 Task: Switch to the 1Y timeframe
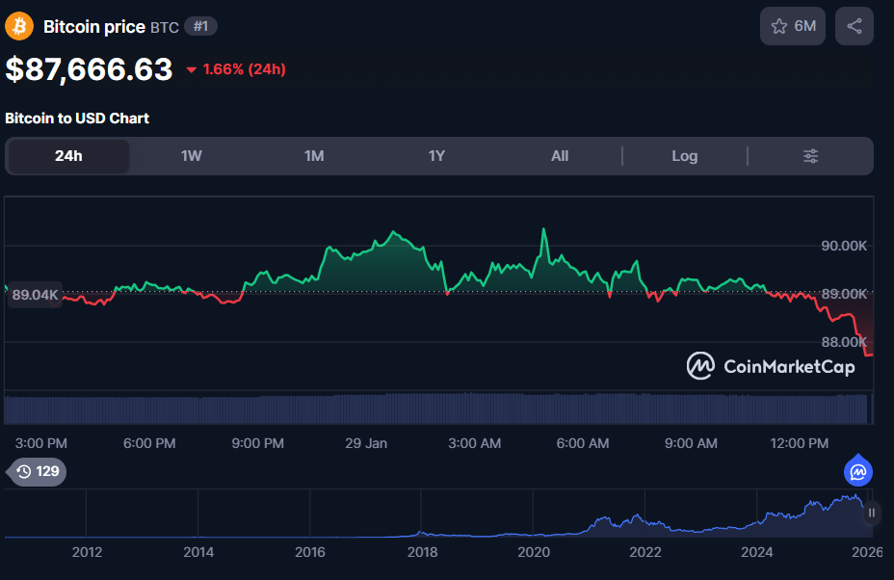(436, 156)
